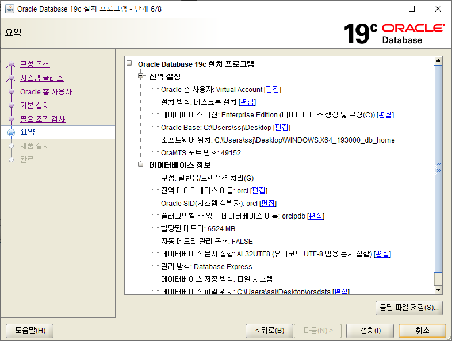Open 도움말(H) help
The width and height of the screenshot is (452, 341).
30,331
